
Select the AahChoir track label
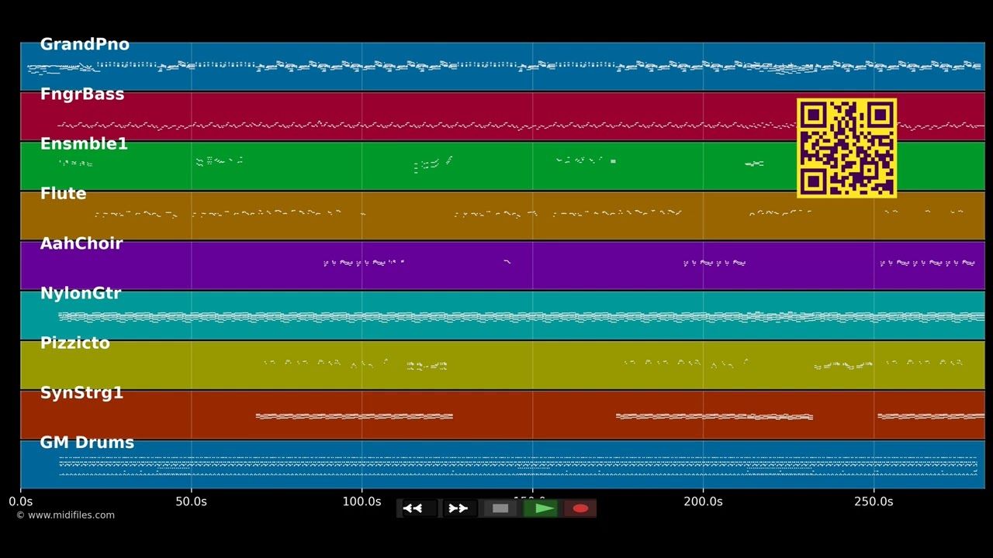[x=81, y=243]
